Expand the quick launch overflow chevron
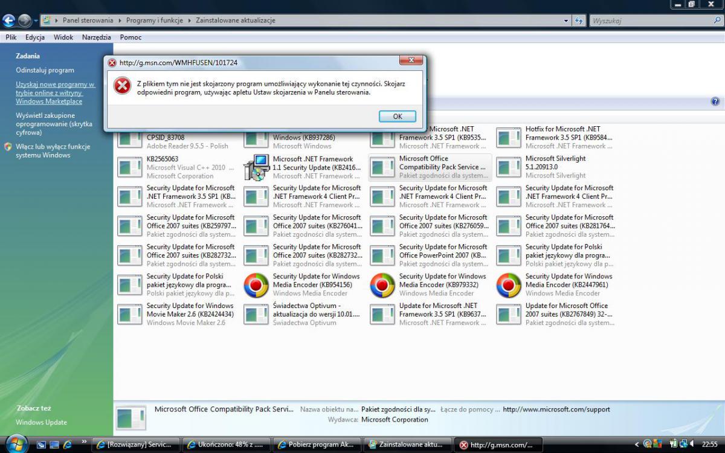This screenshot has width=725, height=453. [84, 442]
